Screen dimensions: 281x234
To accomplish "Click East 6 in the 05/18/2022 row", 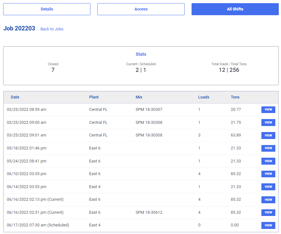I will [x=95, y=148].
